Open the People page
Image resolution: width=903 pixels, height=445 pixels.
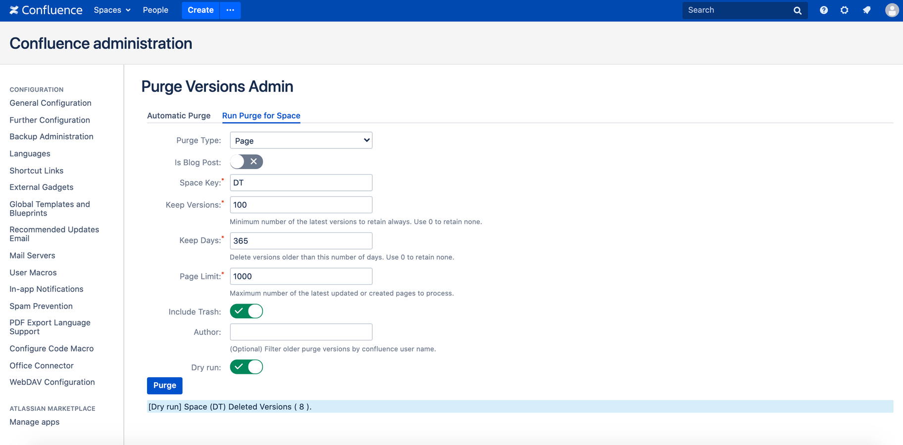tap(155, 10)
